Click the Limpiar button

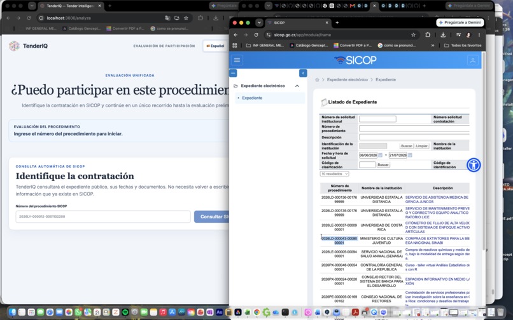coord(422,146)
